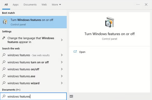Click magnifier beside 'windows features.exe'
This screenshot has height=100, width=152.
pos(4,76)
